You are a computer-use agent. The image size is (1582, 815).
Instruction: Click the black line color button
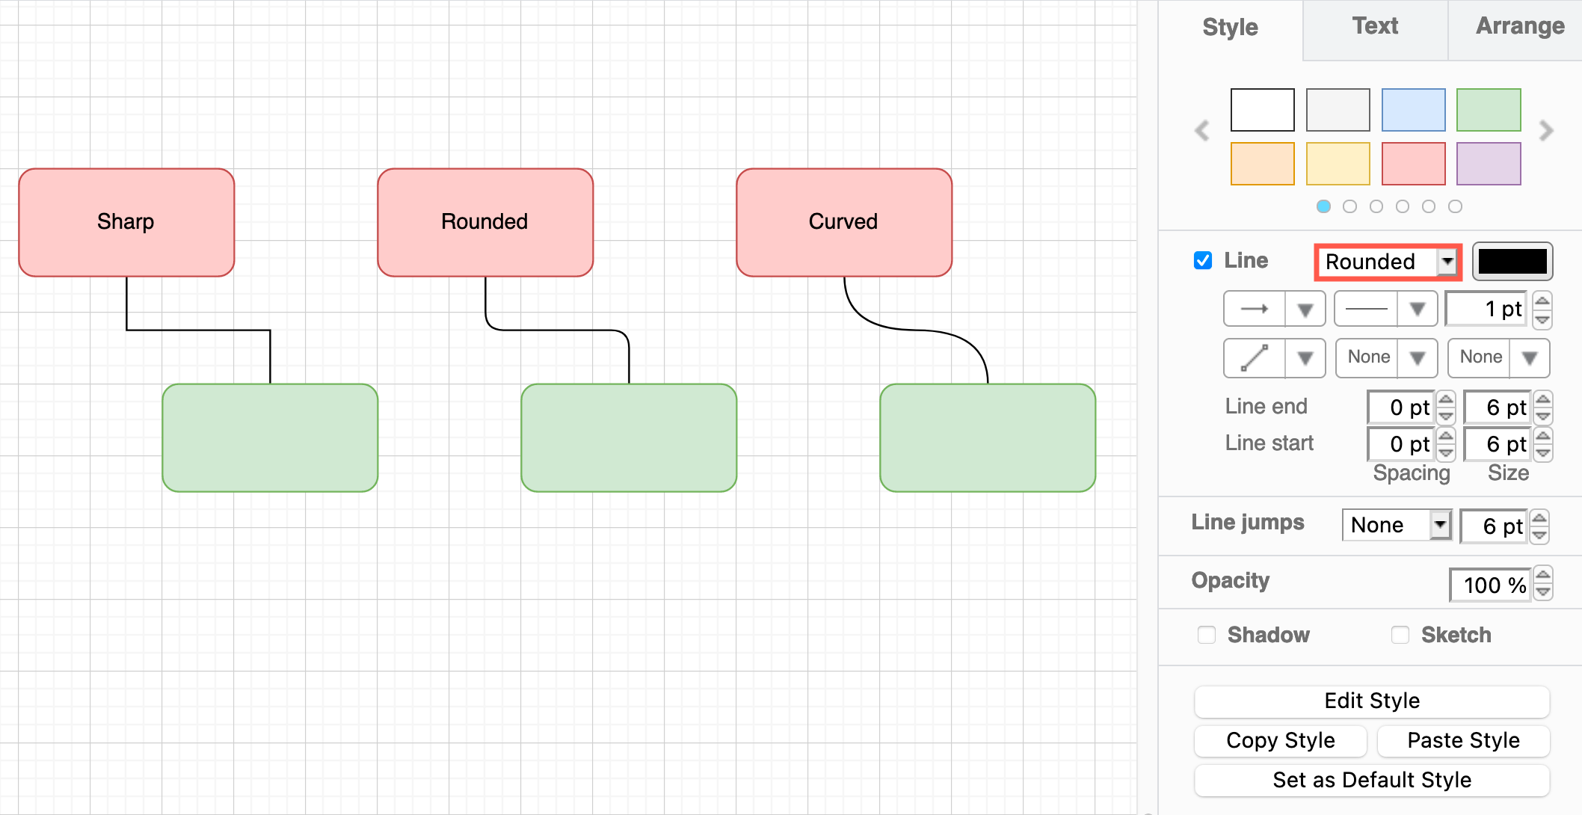pyautogui.click(x=1512, y=261)
